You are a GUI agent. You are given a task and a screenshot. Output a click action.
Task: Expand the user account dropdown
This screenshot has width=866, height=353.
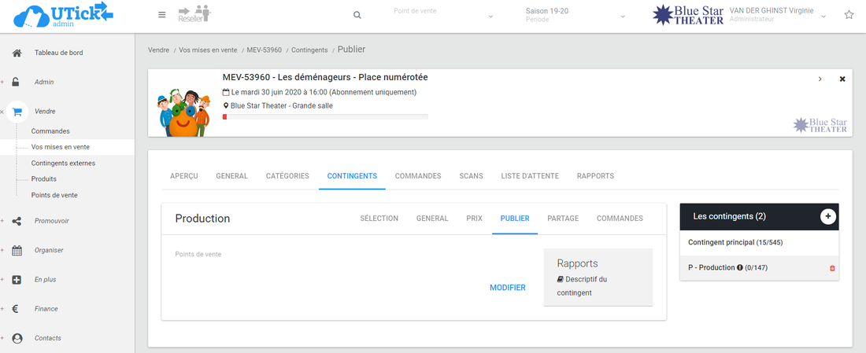(824, 16)
